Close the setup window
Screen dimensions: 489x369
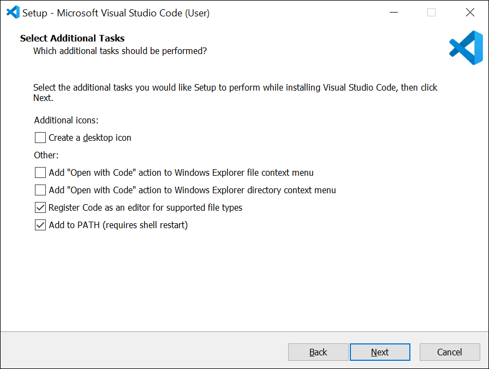click(470, 12)
